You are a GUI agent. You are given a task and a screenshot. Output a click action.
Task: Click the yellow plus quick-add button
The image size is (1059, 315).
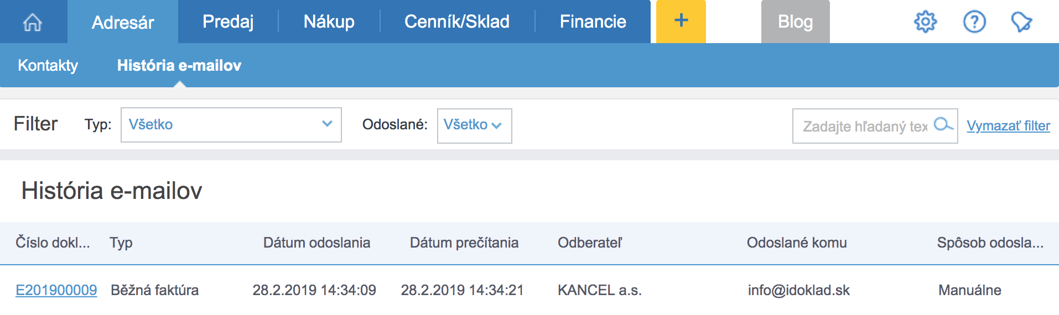681,21
